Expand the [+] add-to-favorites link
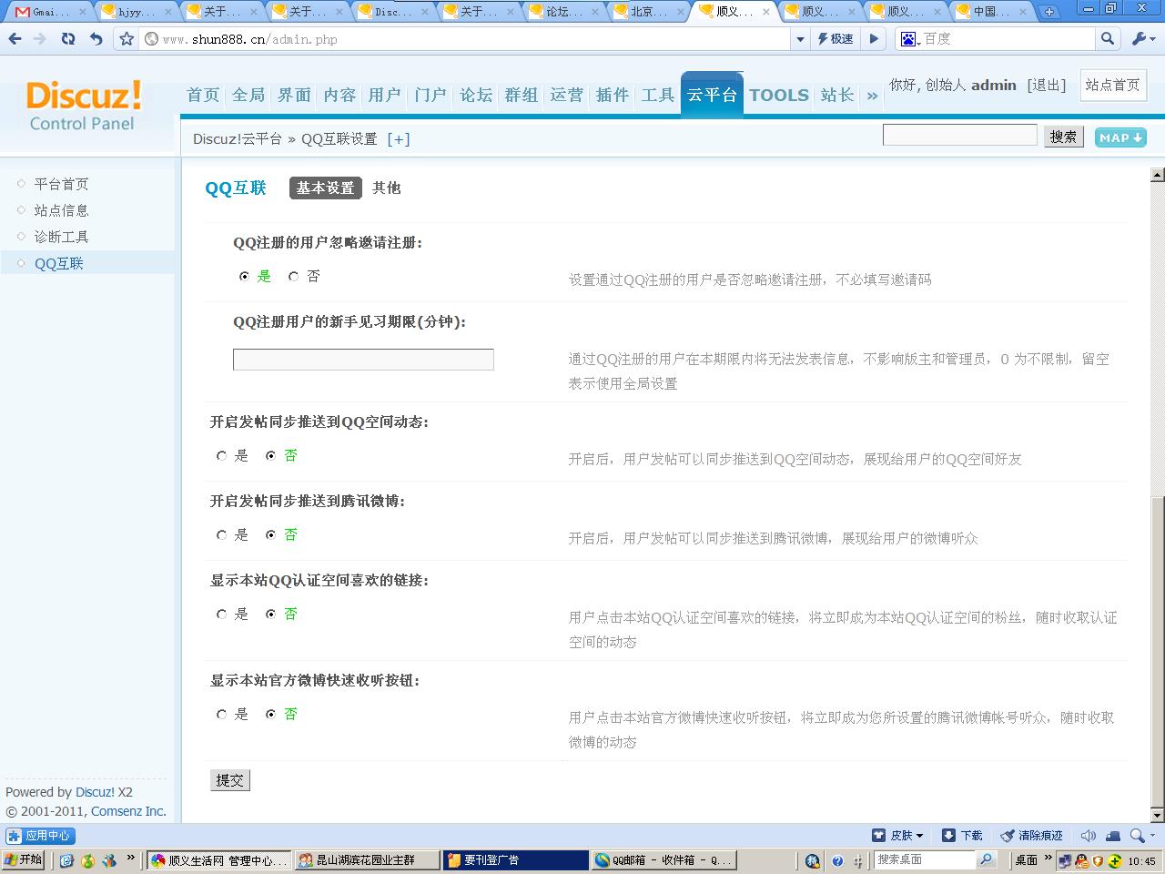 [x=399, y=139]
